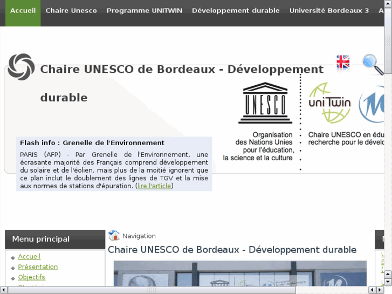Click the 'Flash info : Grenelle de l'Environnement' heading
Image resolution: width=392 pixels, height=294 pixels.
tap(92, 143)
